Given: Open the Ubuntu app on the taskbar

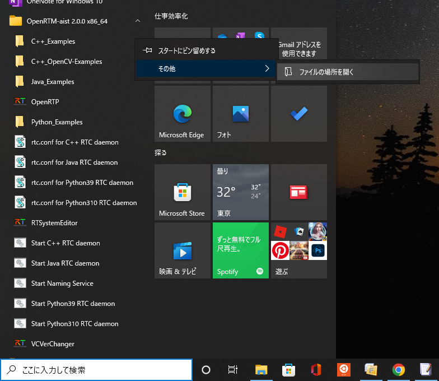Looking at the screenshot, I should 344,370.
